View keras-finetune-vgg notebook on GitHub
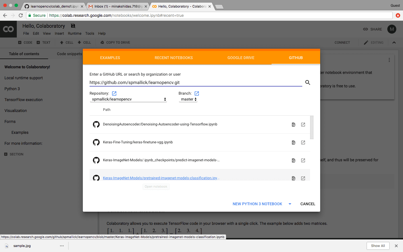The height and width of the screenshot is (252, 403). pyautogui.click(x=294, y=143)
